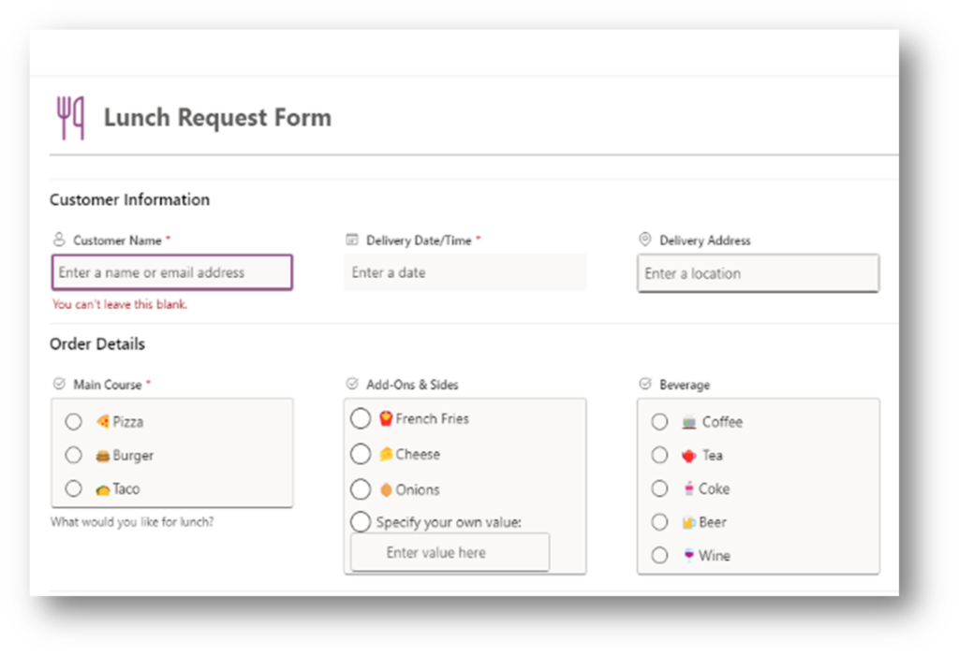959x656 pixels.
Task: Choose Tea as the beverage
Action: 659,455
